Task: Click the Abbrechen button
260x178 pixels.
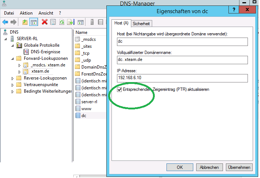Action: (209, 167)
